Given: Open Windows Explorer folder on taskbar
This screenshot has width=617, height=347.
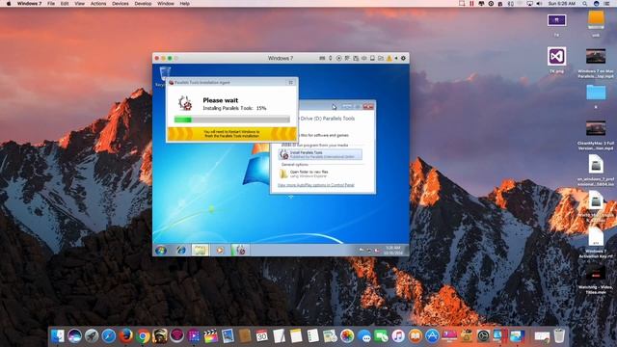Looking at the screenshot, I should point(201,251).
